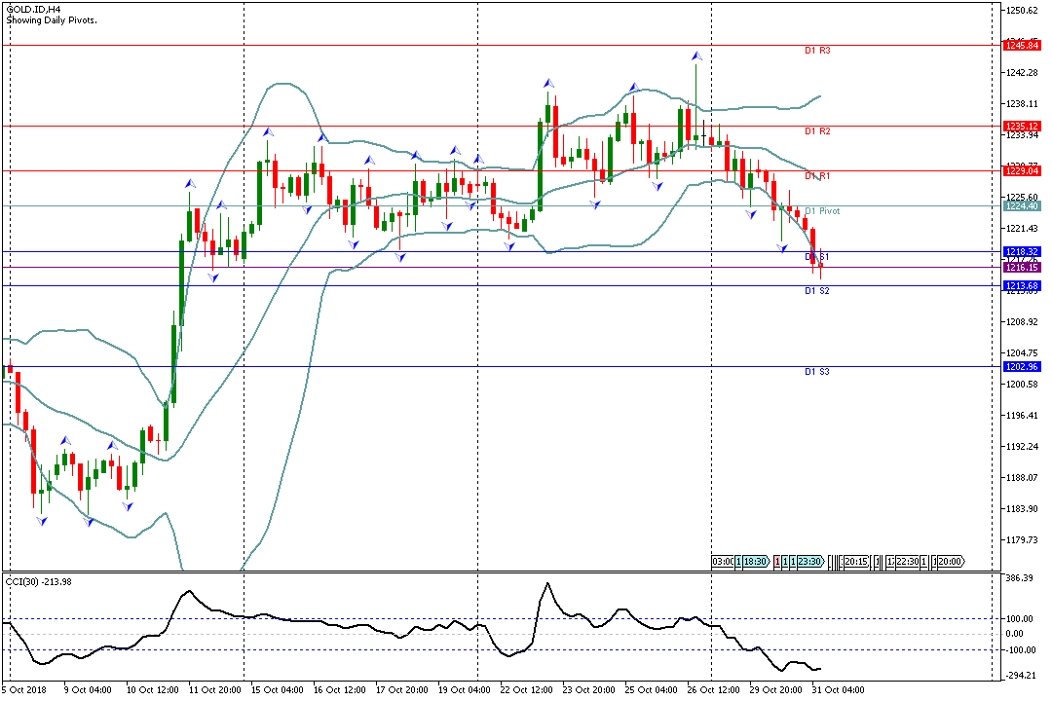Click the current price 1216.15 label
The image size is (1052, 701).
[x=1022, y=267]
